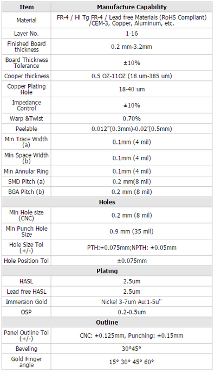Click the Cooper thickness row label
The height and width of the screenshot is (373, 215).
coord(27,76)
